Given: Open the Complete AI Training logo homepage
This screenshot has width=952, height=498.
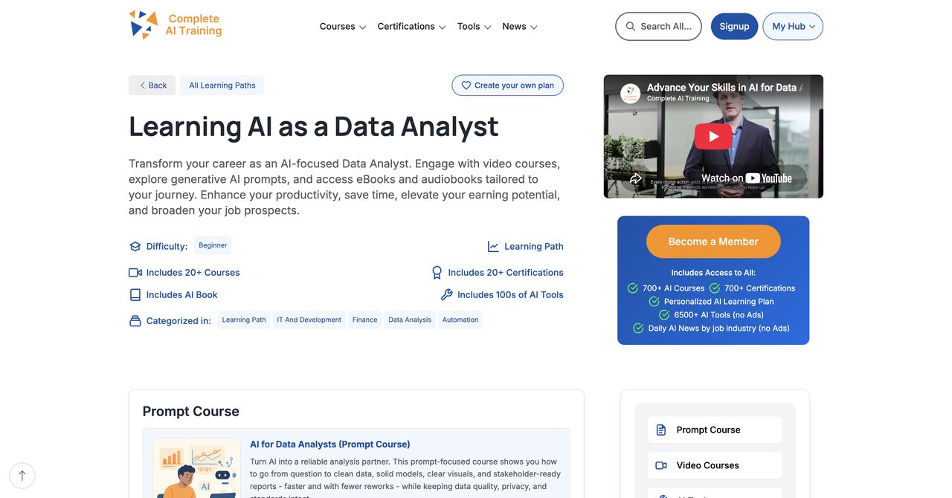Looking at the screenshot, I should tap(176, 25).
